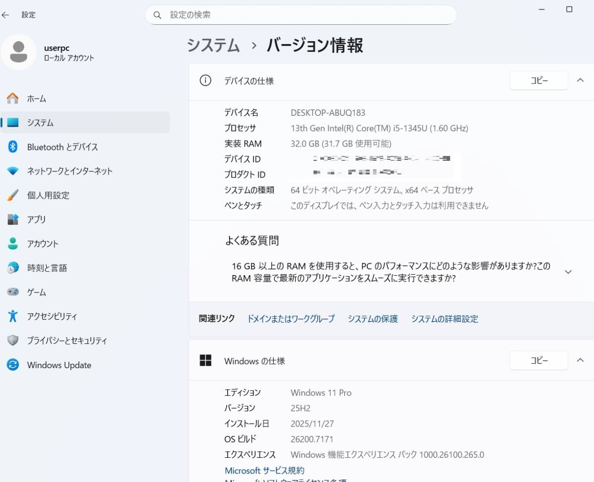This screenshot has width=594, height=482.
Task: Click the アクセシビリティ figure icon
Action: point(13,316)
